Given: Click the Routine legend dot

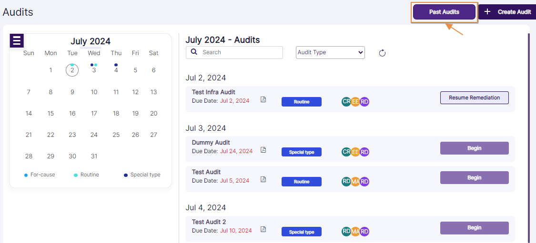Looking at the screenshot, I should pos(76,175).
